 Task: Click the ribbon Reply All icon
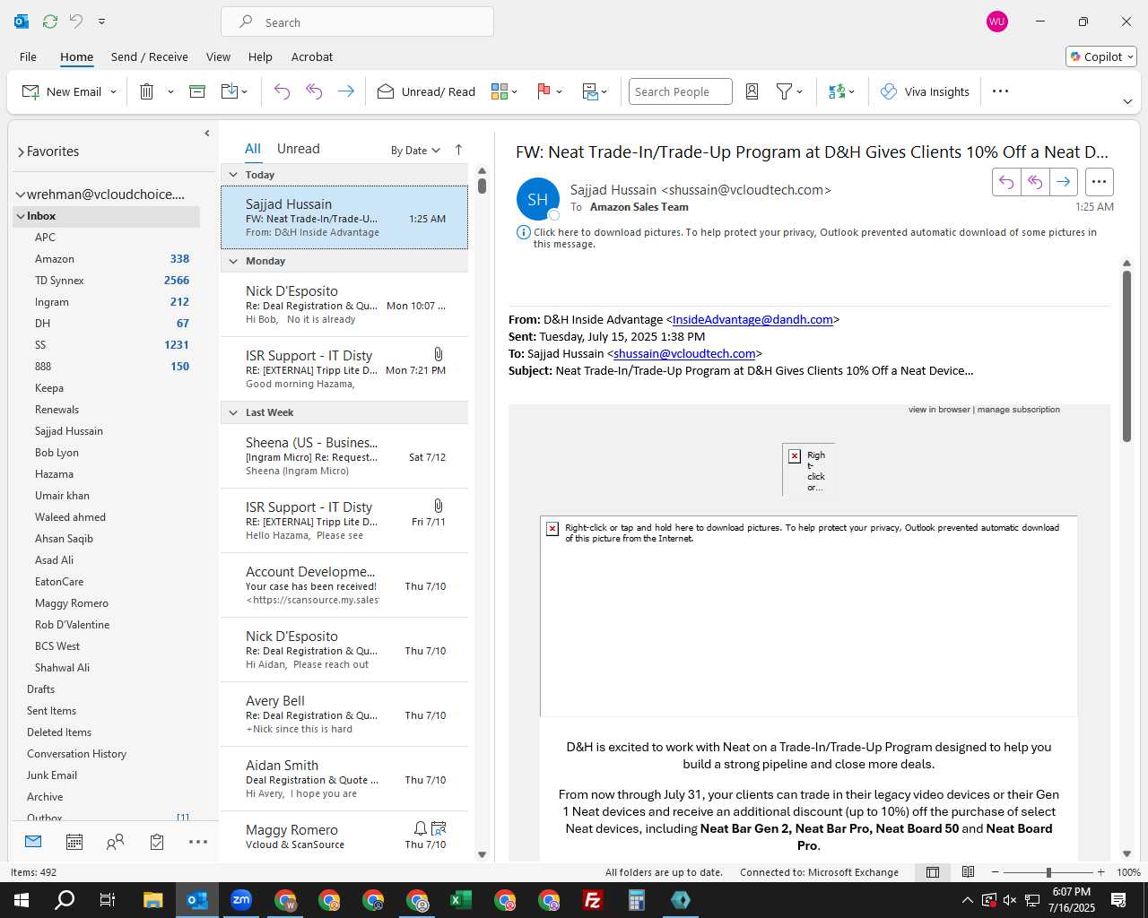click(x=314, y=91)
